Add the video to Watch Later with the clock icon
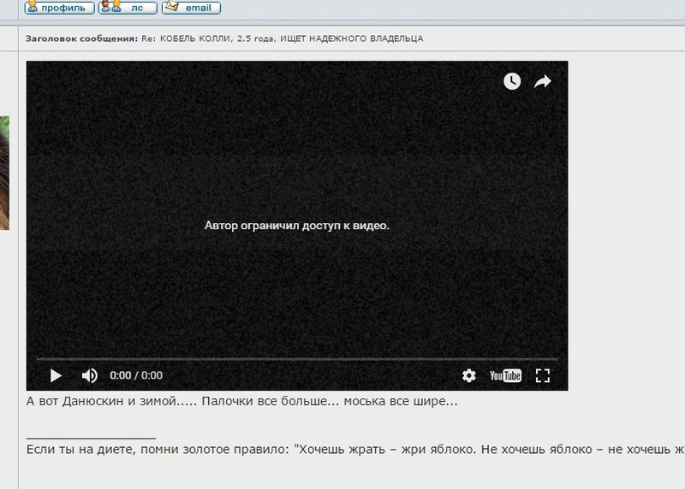 click(512, 81)
